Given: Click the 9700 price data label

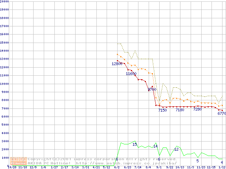Looking at the screenshot, I should (x=152, y=89).
